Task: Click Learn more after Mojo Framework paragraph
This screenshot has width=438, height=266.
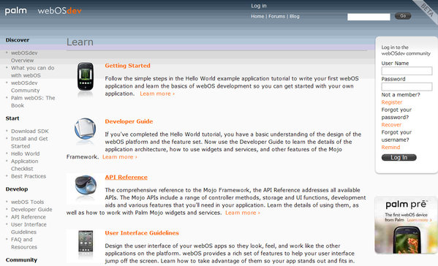Action: (120, 157)
